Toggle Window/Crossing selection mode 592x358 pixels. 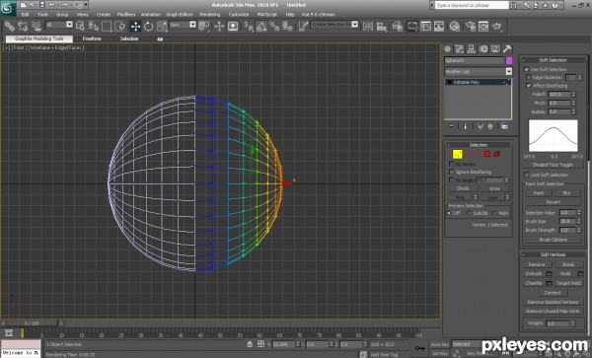click(119, 26)
